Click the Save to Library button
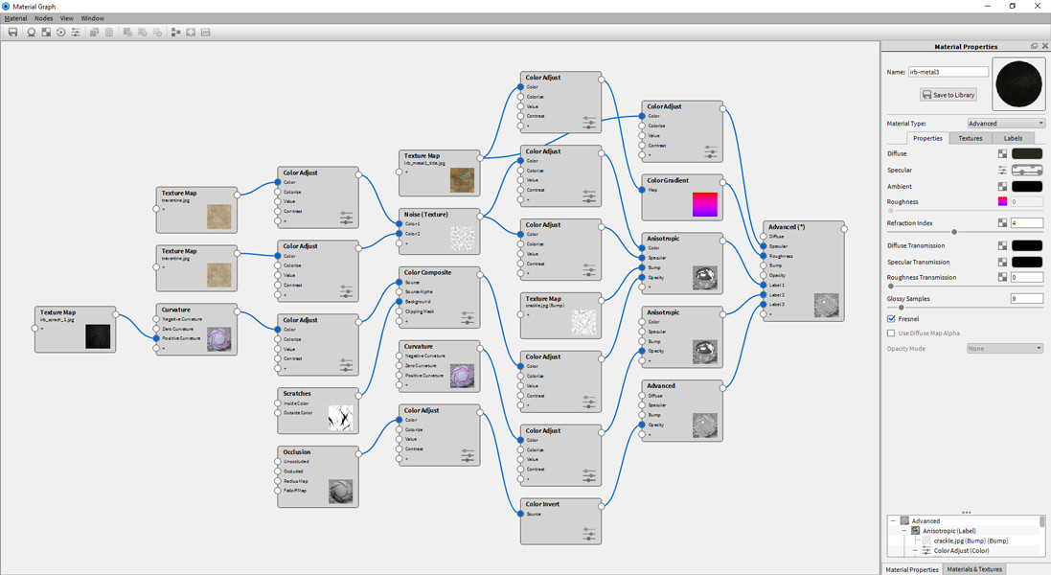1051x575 pixels. click(948, 95)
